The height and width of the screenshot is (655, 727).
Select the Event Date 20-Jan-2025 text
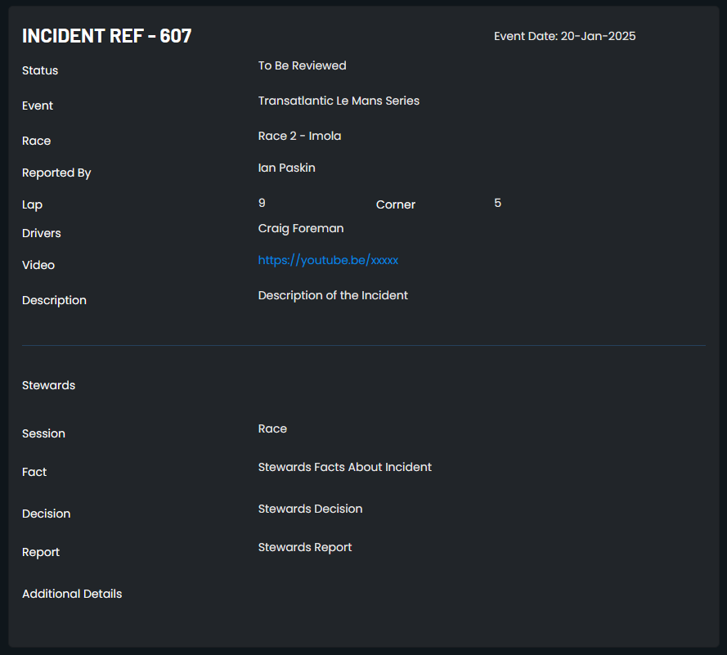pos(565,36)
